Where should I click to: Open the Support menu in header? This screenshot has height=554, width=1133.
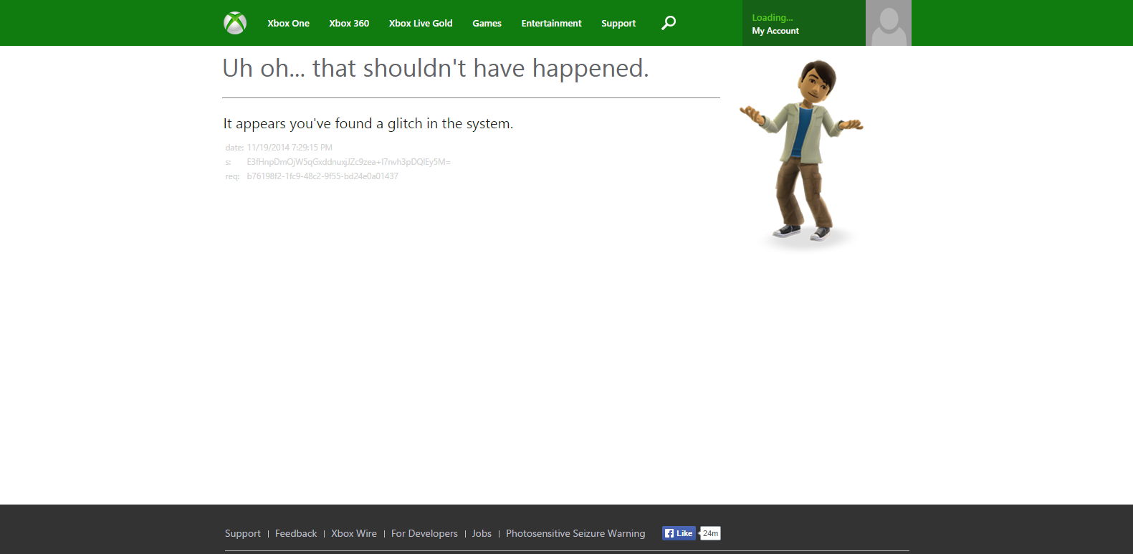tap(618, 24)
